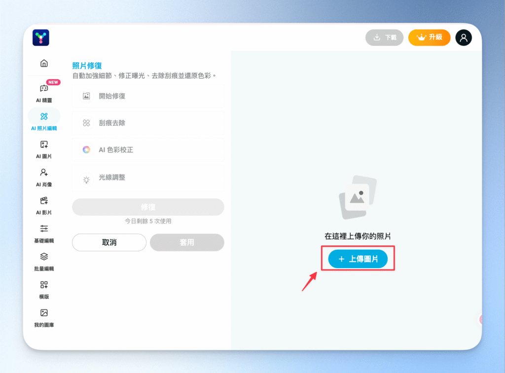The height and width of the screenshot is (373, 505).
Task: Open the AI 精靈 sidebar tool
Action: (44, 92)
